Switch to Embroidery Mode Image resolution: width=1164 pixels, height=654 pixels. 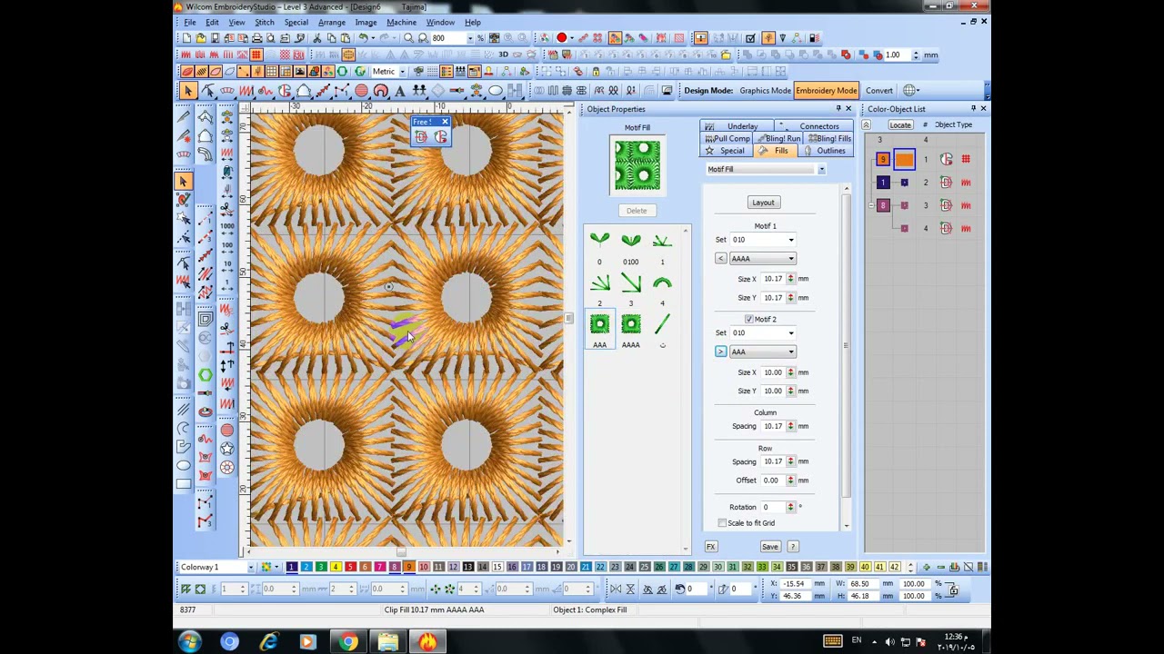[826, 91]
